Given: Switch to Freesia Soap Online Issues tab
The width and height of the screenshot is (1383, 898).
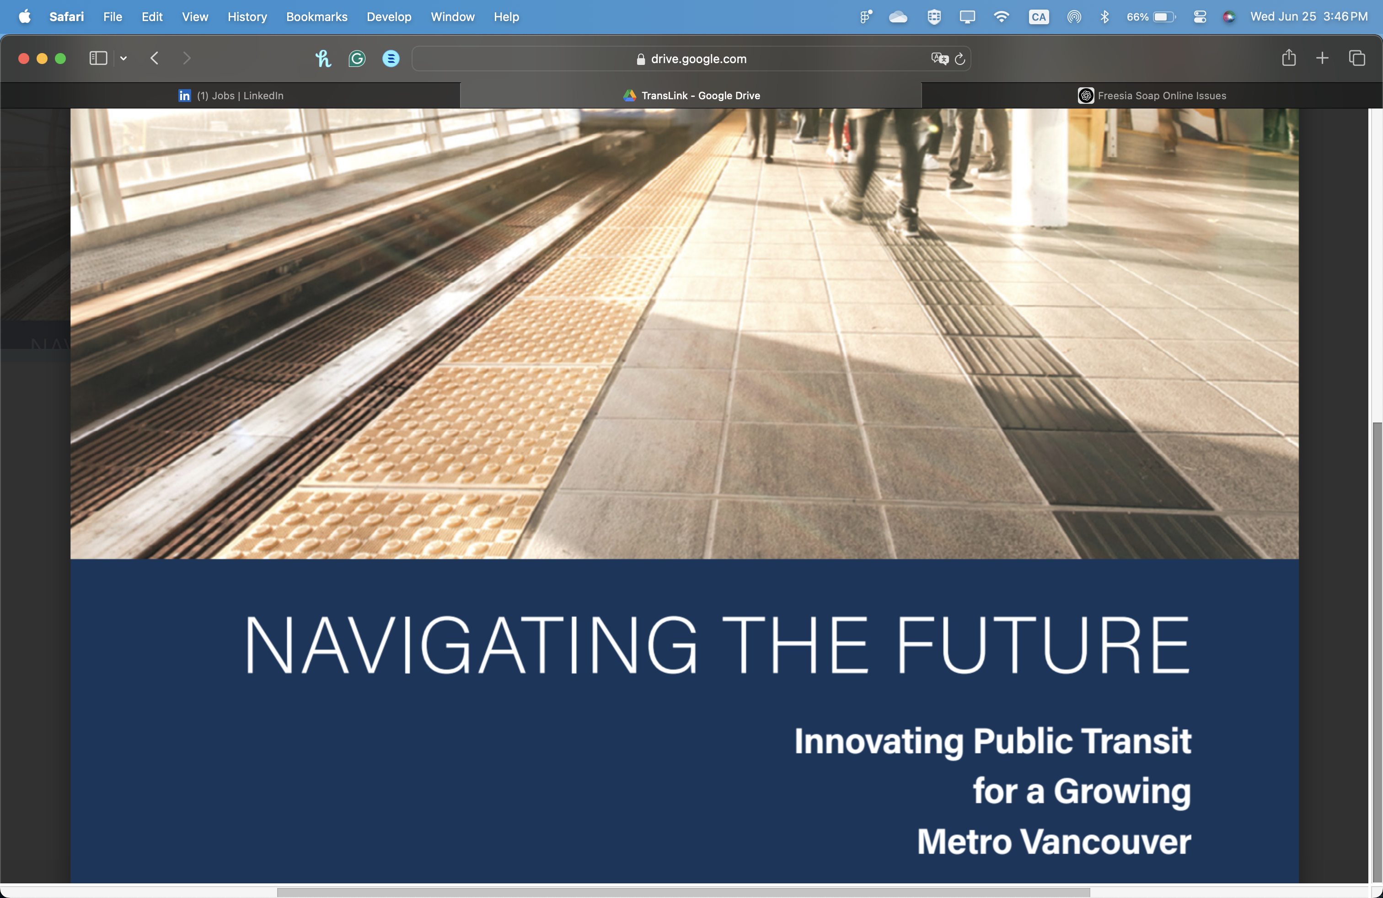Looking at the screenshot, I should [1152, 96].
